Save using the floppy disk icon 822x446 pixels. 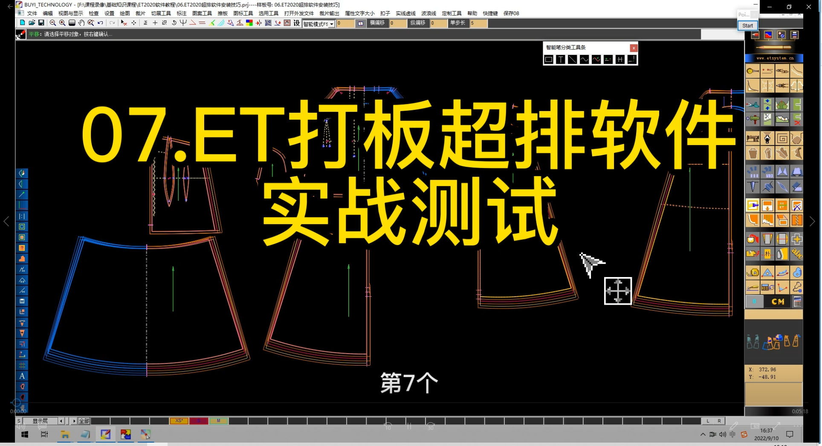pos(41,23)
